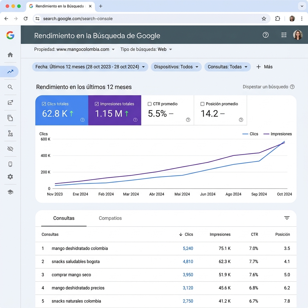Open the tab list chevron in Chrome
Image resolution: width=308 pixels, height=308 pixels.
click(302, 6)
